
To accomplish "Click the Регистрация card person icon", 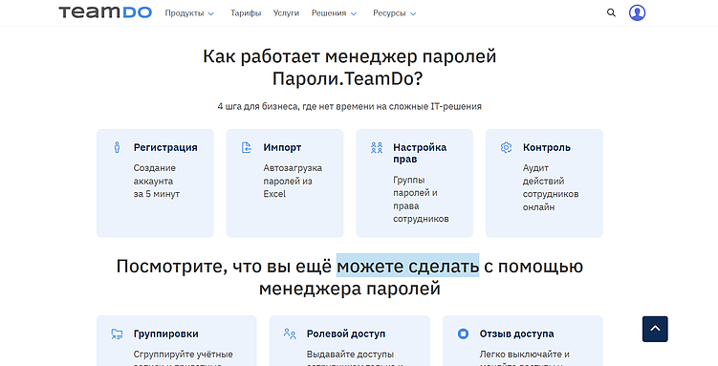I will [x=117, y=147].
